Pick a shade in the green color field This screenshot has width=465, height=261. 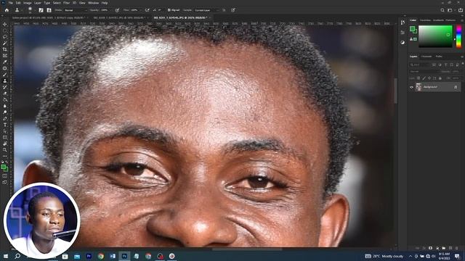point(435,36)
